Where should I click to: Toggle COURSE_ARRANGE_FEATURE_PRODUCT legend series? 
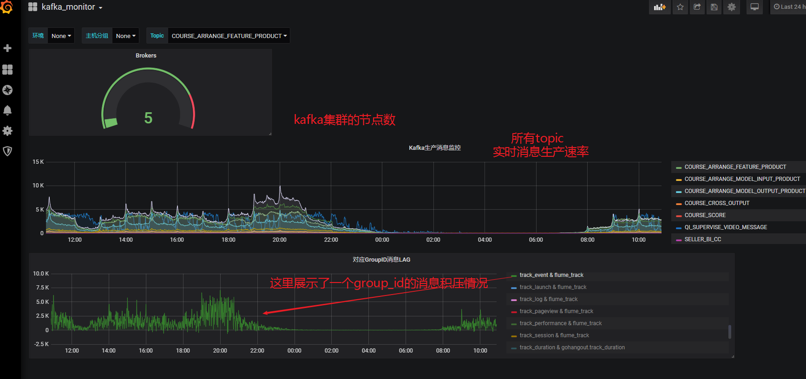click(735, 167)
